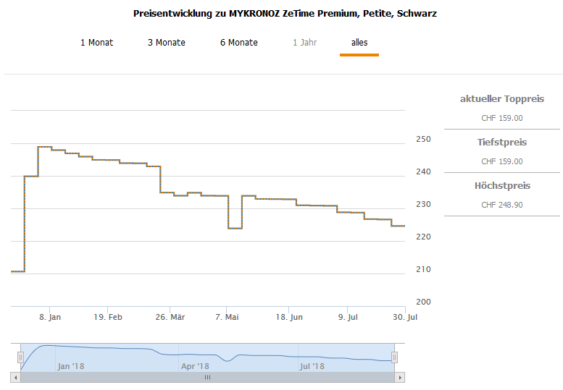This screenshot has height=390, width=563.
Task: Click the scrollbar center grip
Action: 207,377
